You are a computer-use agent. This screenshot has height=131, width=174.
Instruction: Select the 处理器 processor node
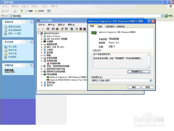(x=50, y=42)
